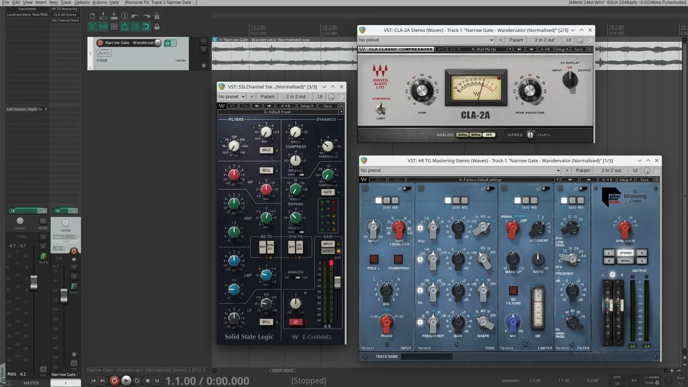Click A→B copy button in SSLChannel toolbar
The width and height of the screenshot is (688, 387).
(286, 106)
